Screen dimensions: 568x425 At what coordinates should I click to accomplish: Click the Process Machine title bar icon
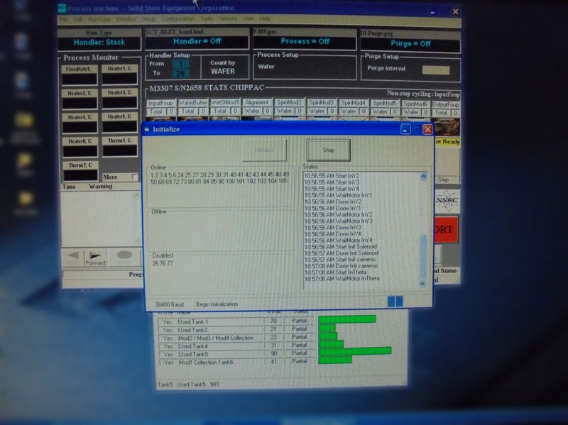[x=62, y=8]
